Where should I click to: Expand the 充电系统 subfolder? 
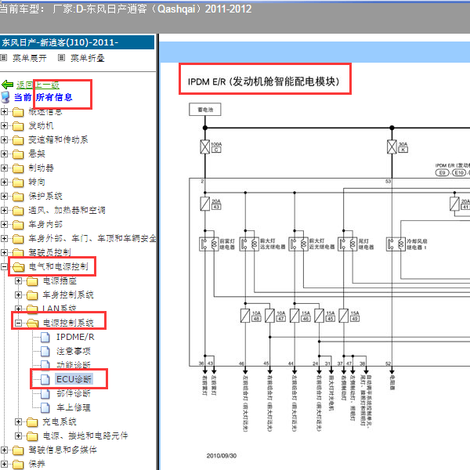click(x=18, y=421)
